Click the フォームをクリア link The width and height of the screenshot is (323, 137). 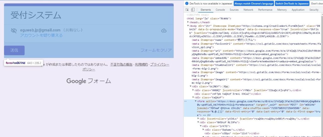point(156,50)
